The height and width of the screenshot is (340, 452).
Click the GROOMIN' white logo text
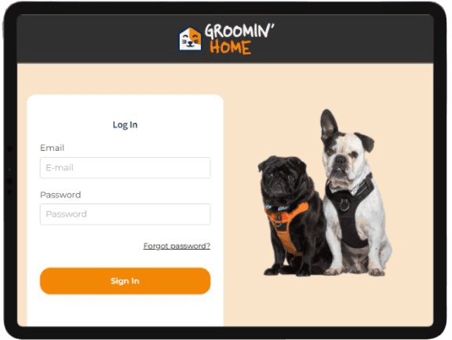pos(239,31)
